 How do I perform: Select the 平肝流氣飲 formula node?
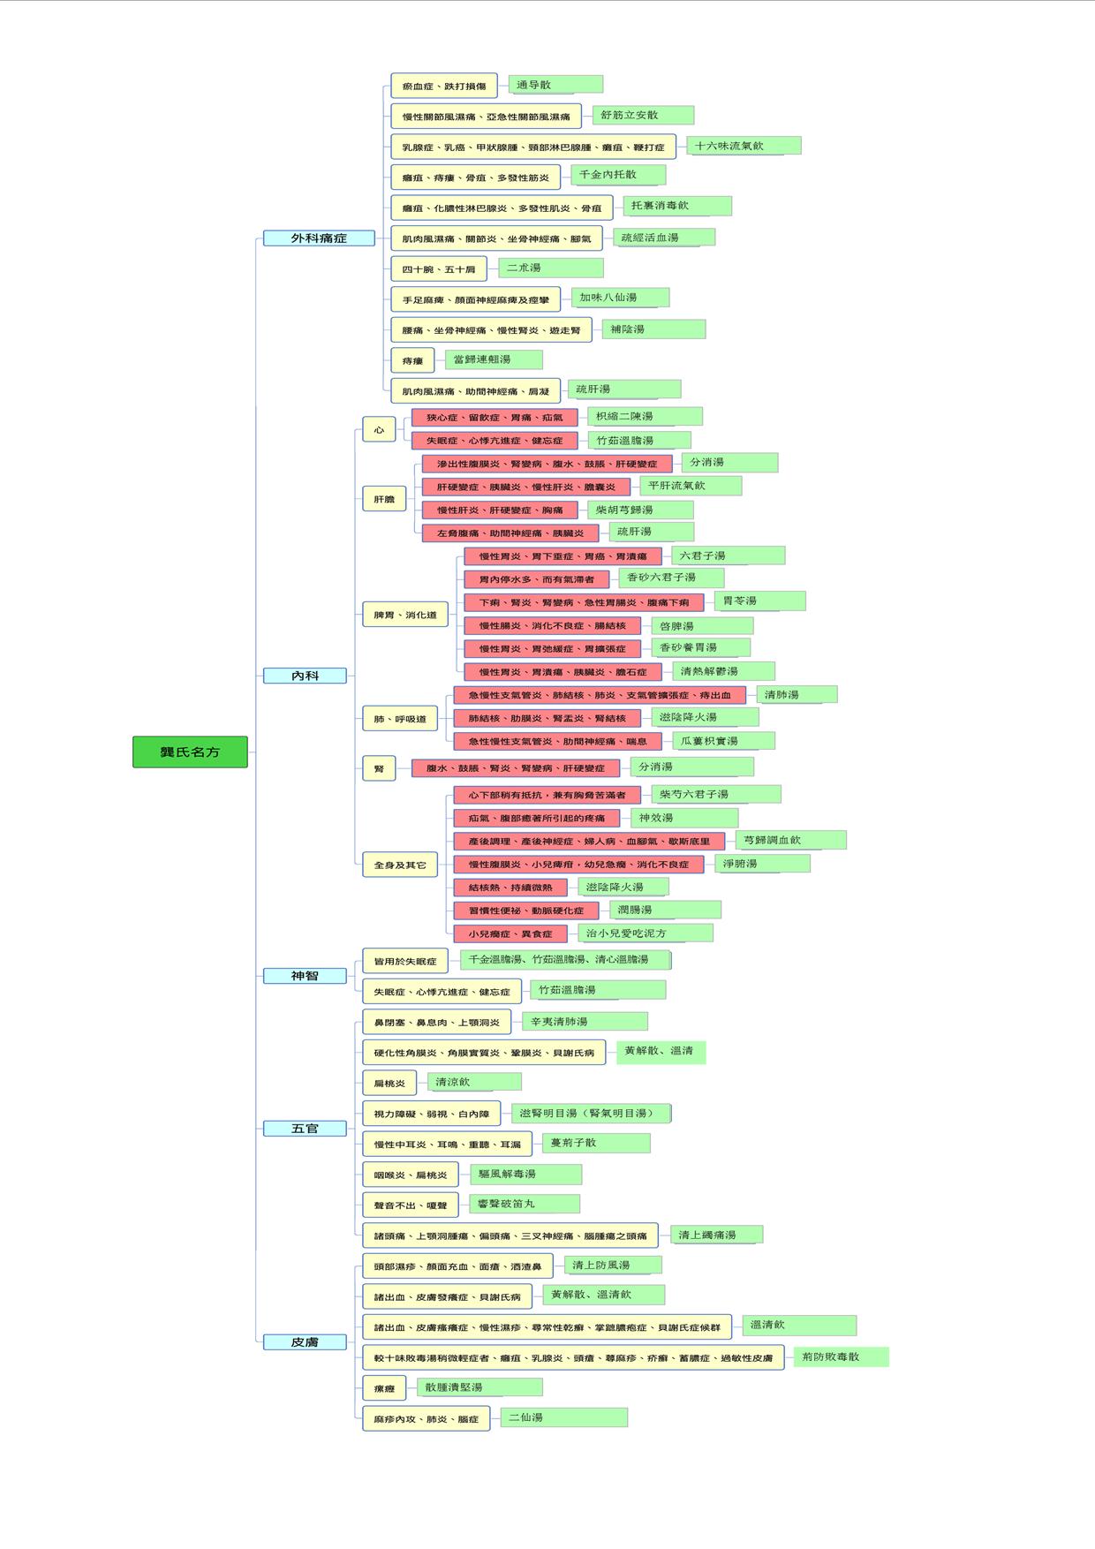(691, 486)
